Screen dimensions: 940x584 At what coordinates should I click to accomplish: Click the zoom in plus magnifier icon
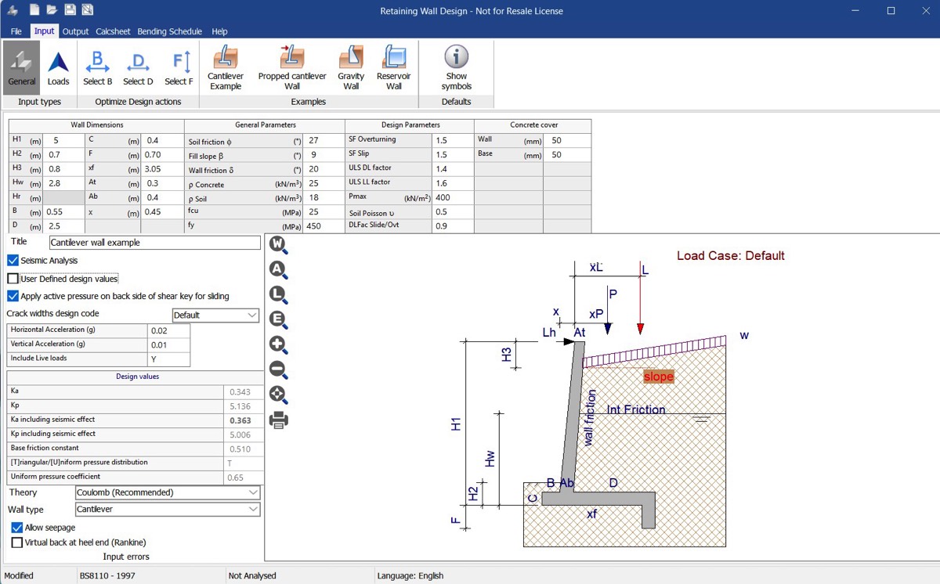coord(278,345)
